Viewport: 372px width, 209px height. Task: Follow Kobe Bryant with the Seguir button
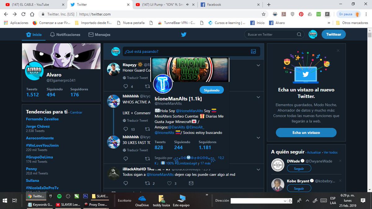click(299, 188)
